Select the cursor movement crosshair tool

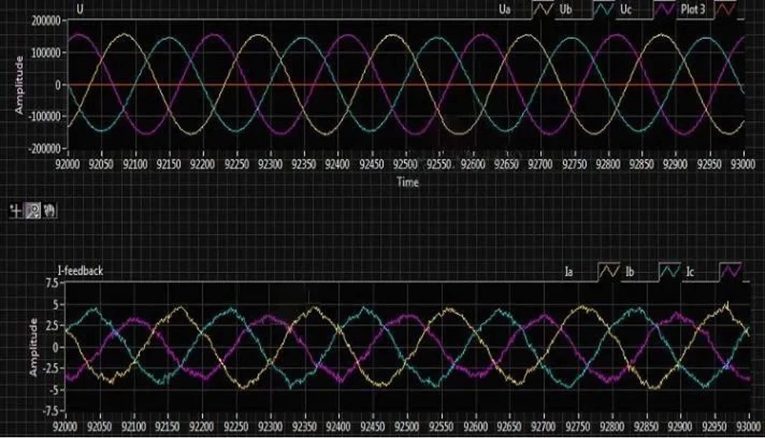(14, 210)
